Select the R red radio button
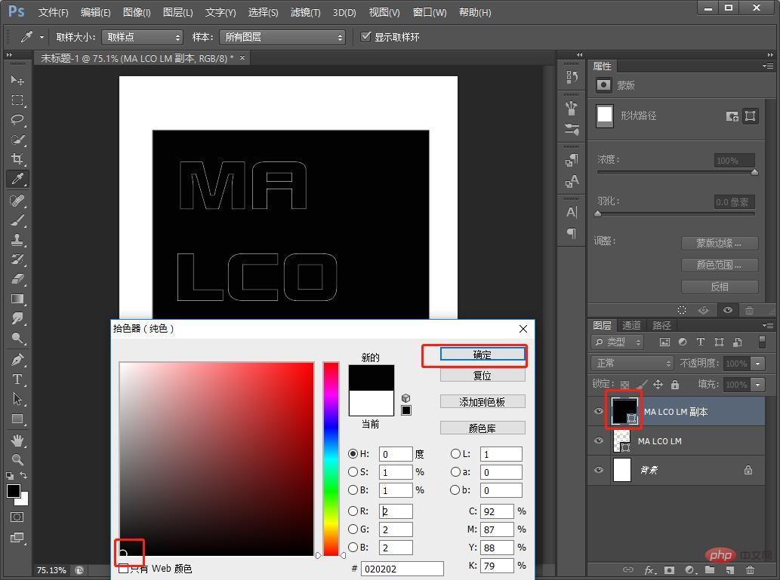Viewport: 780px width, 580px height. tap(353, 511)
